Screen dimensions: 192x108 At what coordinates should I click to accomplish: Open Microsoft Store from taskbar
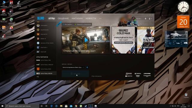coord(66,106)
